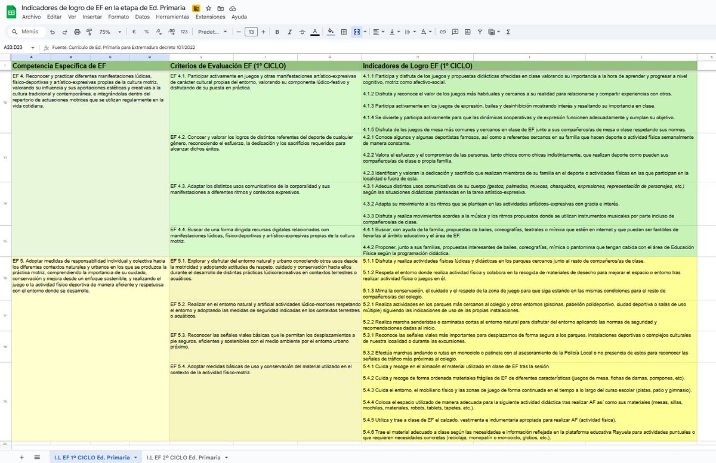
Task: Activate the paint format tool
Action: coord(88,32)
